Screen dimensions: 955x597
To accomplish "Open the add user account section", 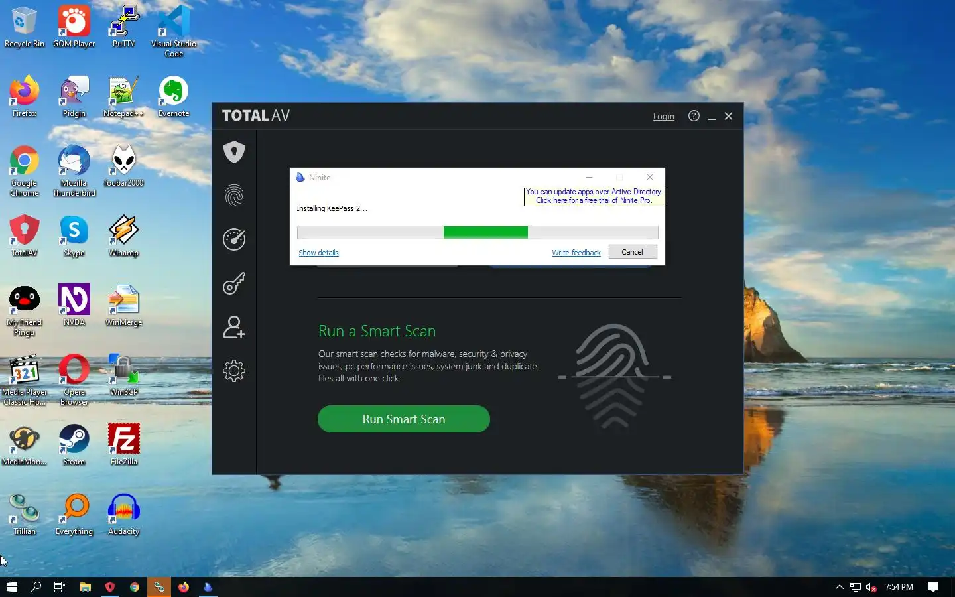I will pos(234,327).
